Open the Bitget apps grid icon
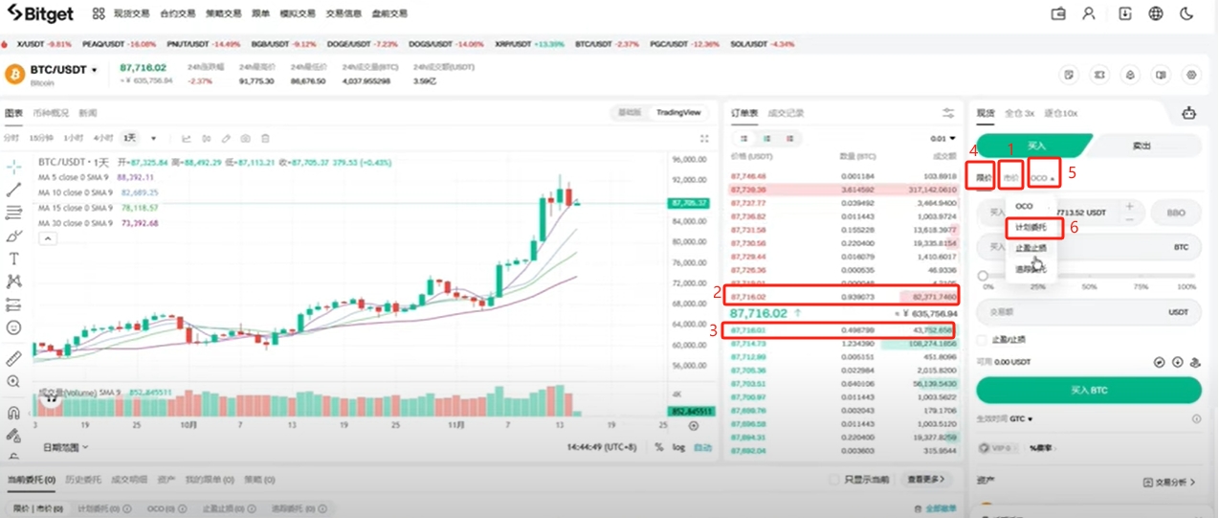 (x=99, y=13)
